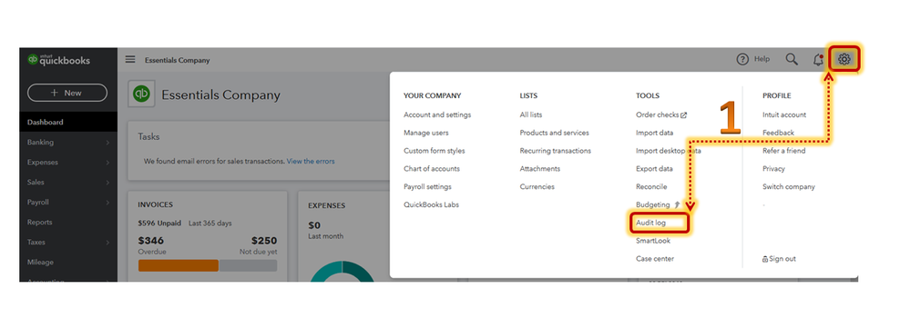Open Chart of accounts
This screenshot has height=328, width=910.
pyautogui.click(x=432, y=168)
